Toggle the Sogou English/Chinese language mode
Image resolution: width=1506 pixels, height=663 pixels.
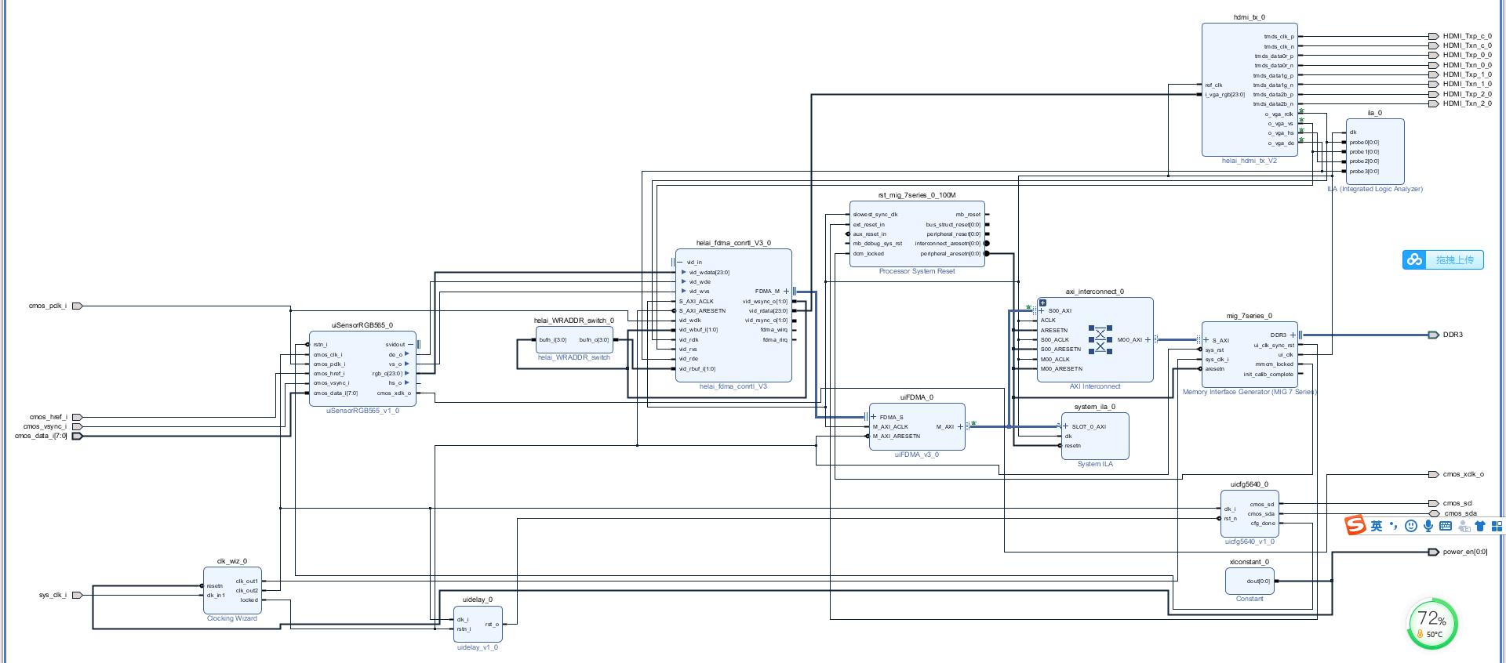1377,526
